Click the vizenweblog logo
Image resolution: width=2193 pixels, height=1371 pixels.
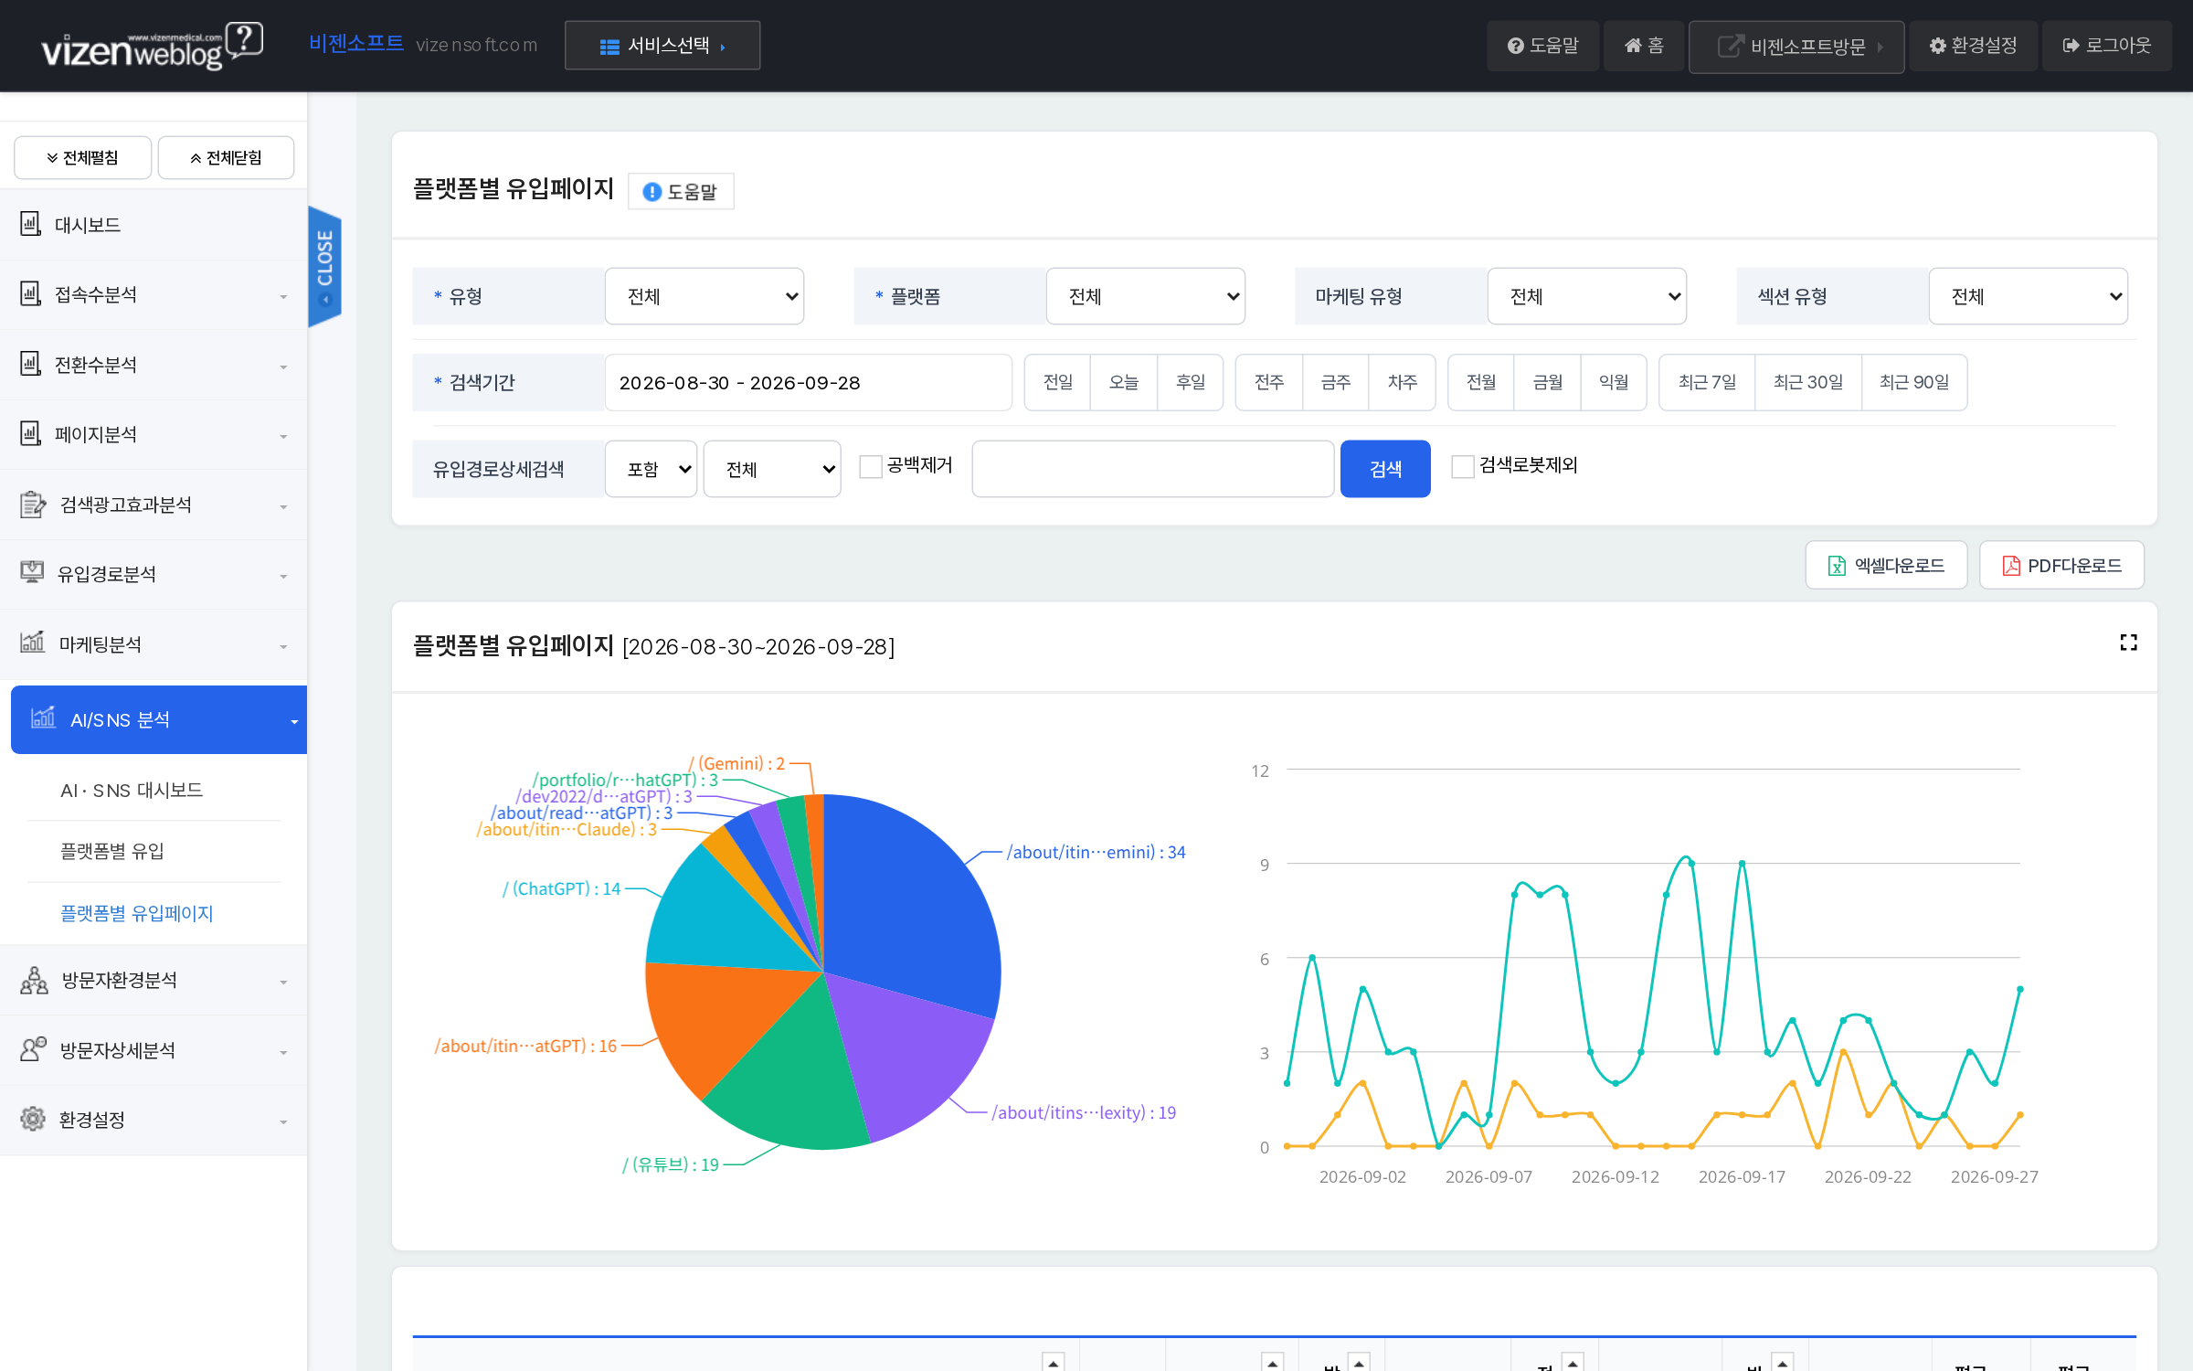[152, 46]
